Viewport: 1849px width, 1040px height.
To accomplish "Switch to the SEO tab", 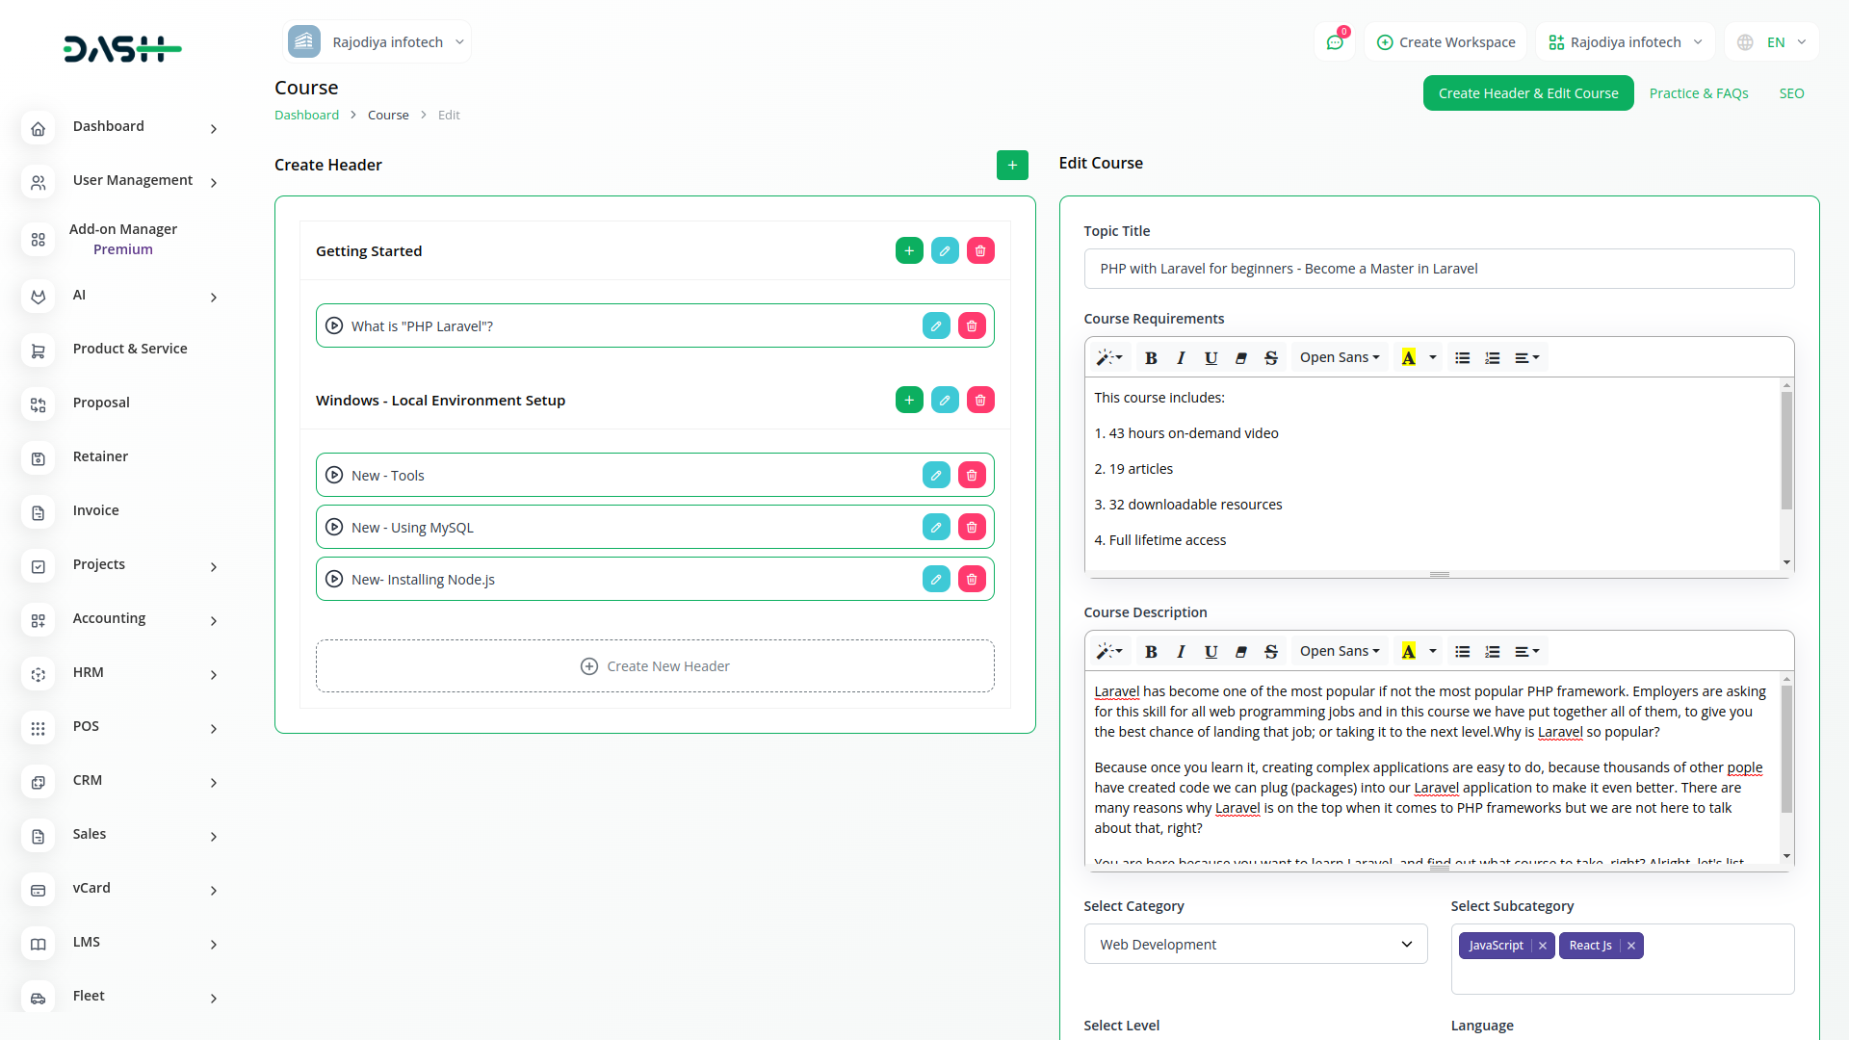I will tap(1791, 93).
